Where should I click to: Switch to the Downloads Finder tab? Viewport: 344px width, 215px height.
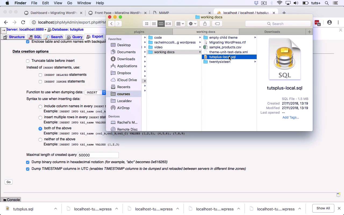click(x=272, y=32)
